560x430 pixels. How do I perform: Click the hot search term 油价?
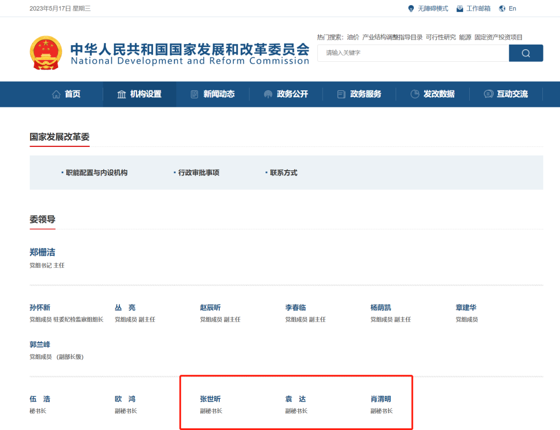(x=353, y=37)
